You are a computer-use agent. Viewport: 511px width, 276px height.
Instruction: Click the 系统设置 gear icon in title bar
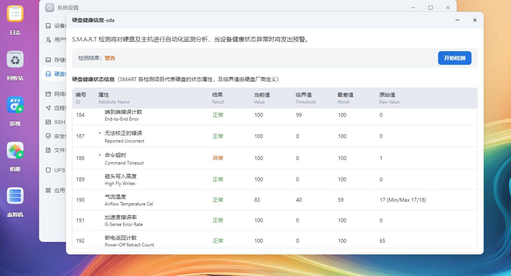[x=49, y=8]
